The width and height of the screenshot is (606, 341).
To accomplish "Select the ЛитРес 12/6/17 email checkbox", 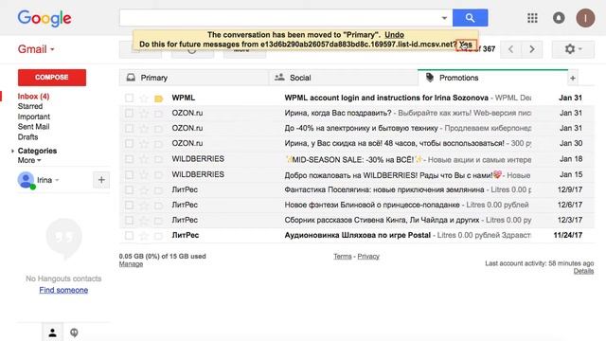I will coord(129,205).
